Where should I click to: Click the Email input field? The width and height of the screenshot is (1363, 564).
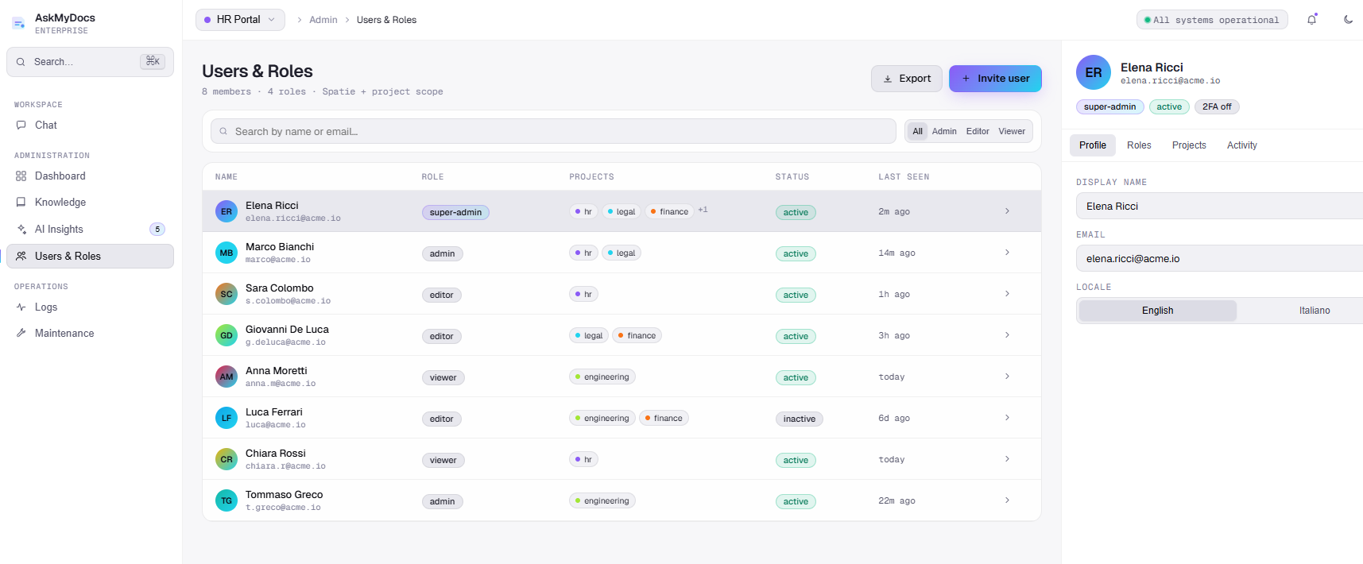click(1219, 258)
